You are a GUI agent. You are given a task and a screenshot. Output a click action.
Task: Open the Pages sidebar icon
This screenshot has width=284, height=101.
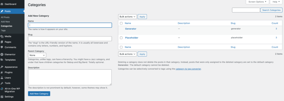[x=2, y=42]
